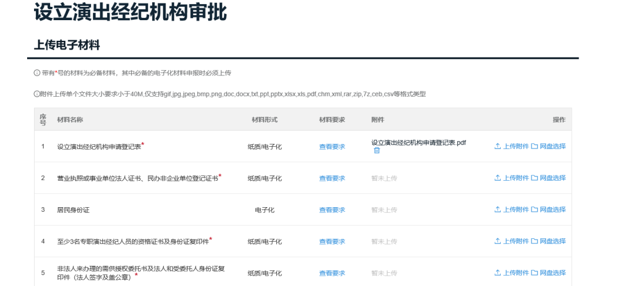Click upload icon for 营业执照 row
Screen dimensions: 623x286
[x=497, y=178]
